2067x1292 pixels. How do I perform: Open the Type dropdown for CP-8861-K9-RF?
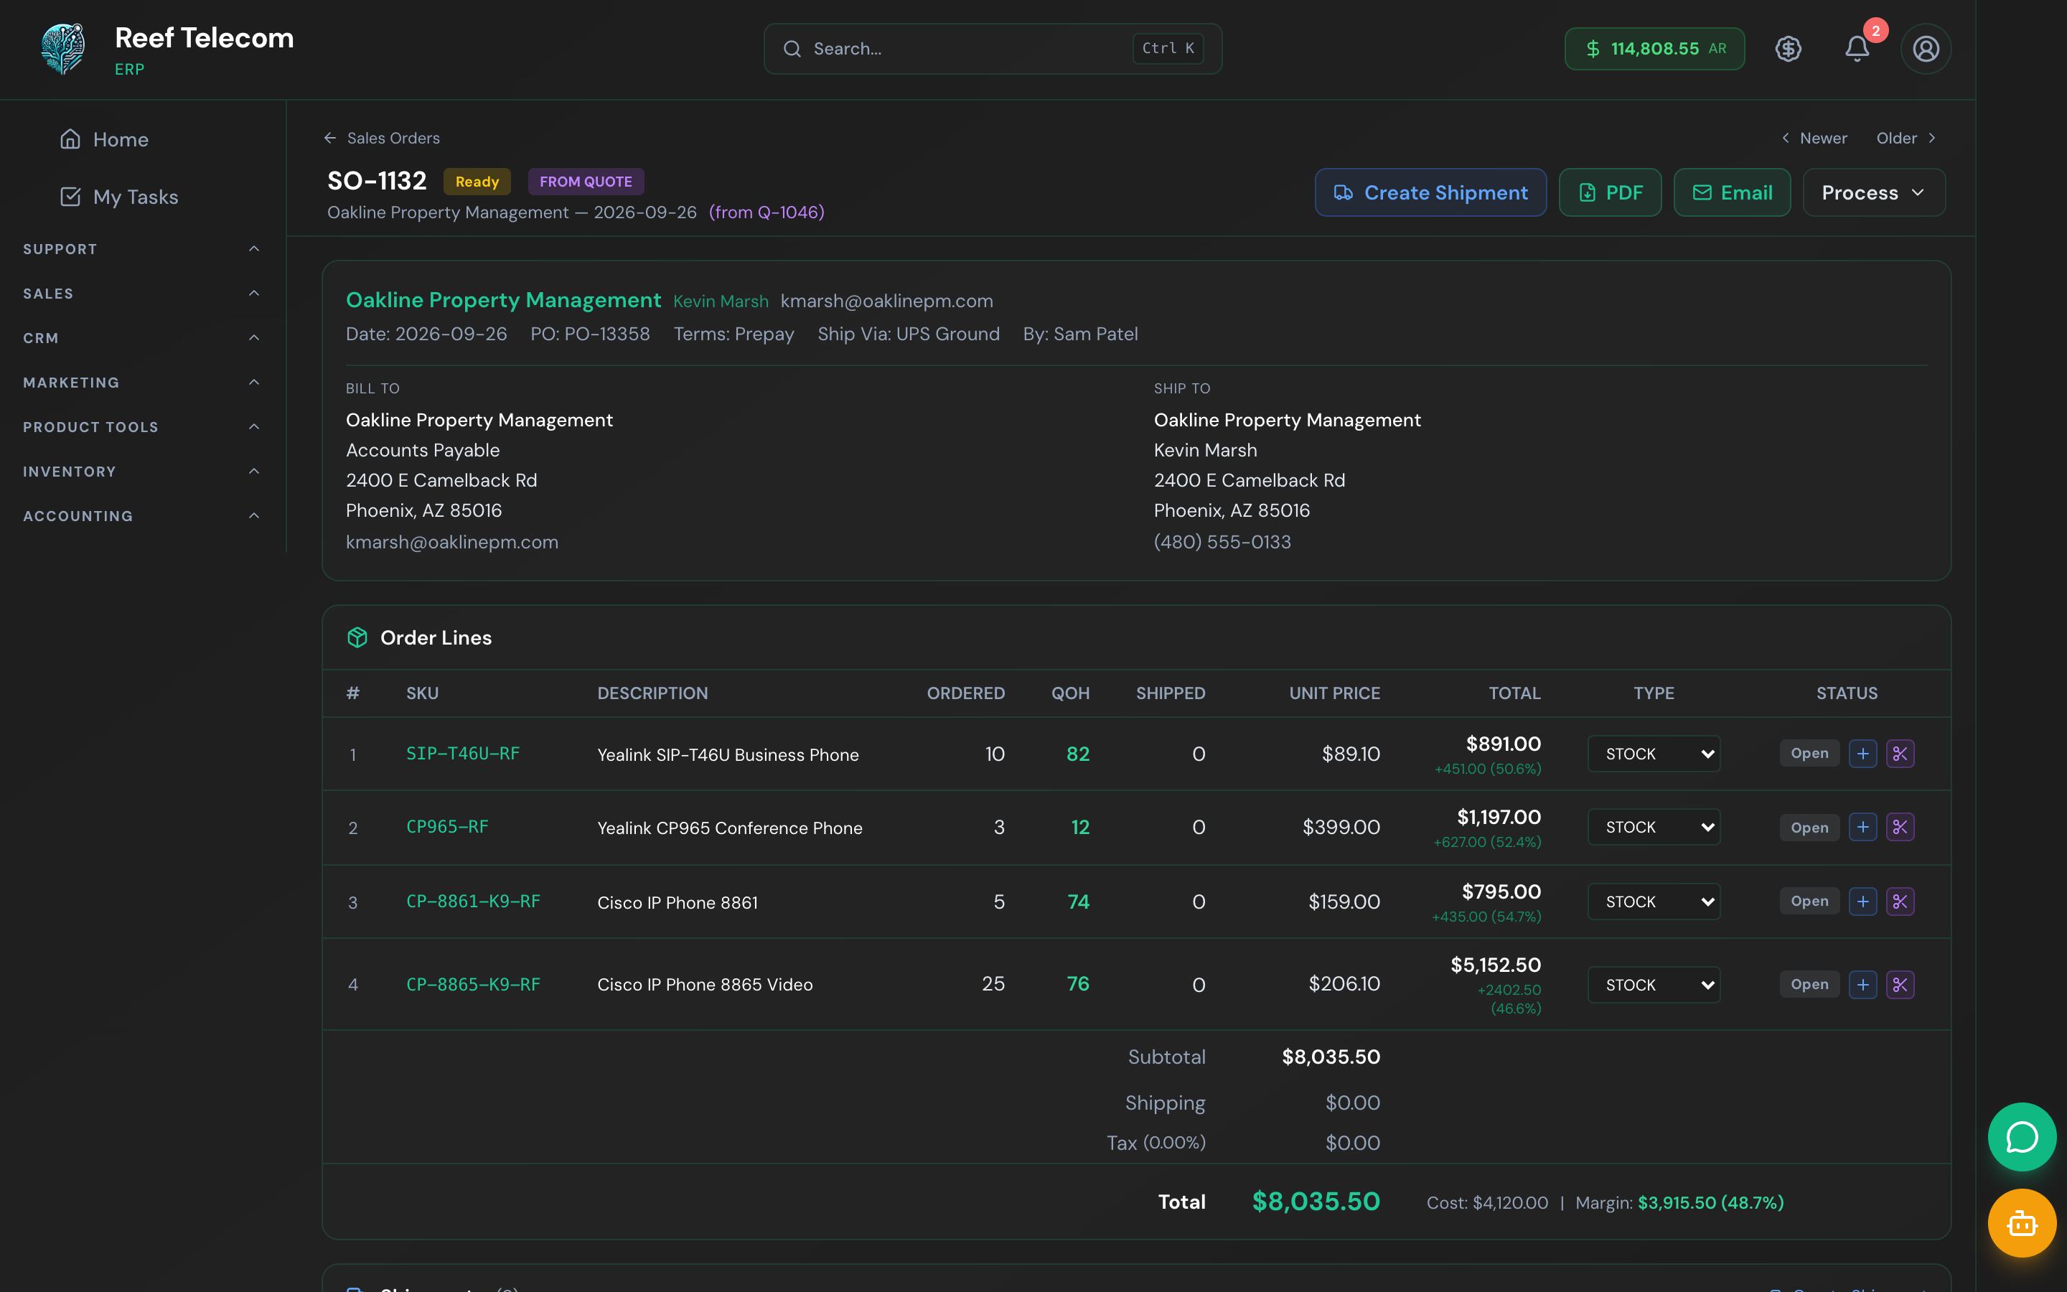[1654, 902]
